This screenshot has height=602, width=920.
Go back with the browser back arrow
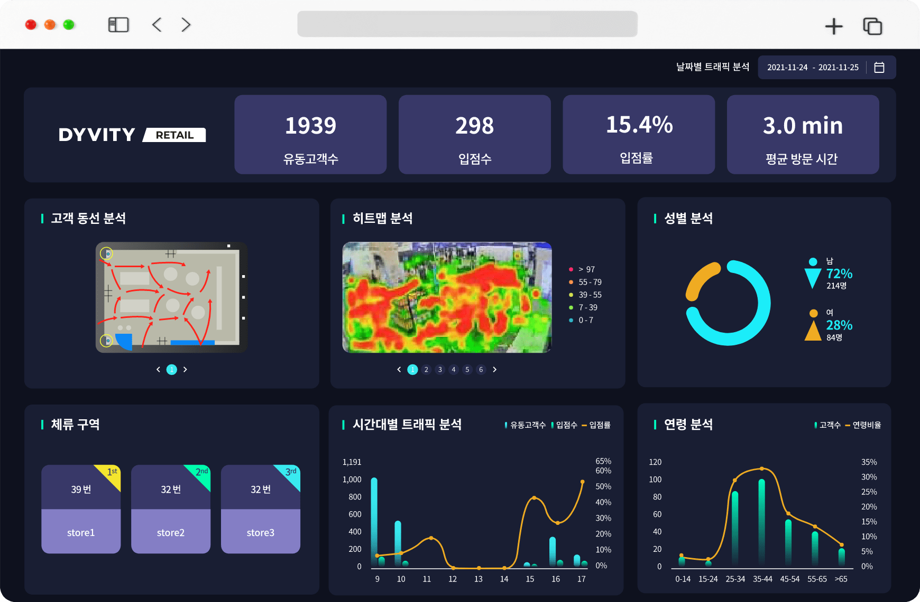coord(157,25)
